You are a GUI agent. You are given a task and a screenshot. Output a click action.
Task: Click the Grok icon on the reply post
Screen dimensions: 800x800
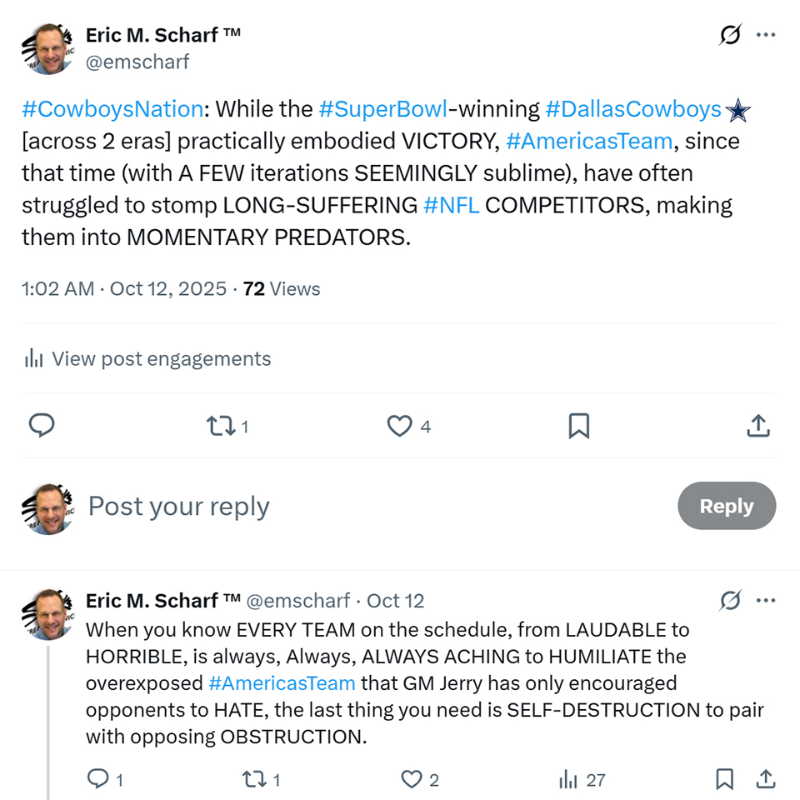tap(730, 600)
